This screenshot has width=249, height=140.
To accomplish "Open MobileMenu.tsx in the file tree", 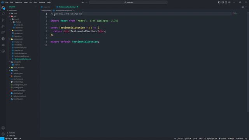I will pyautogui.click(x=21, y=47).
